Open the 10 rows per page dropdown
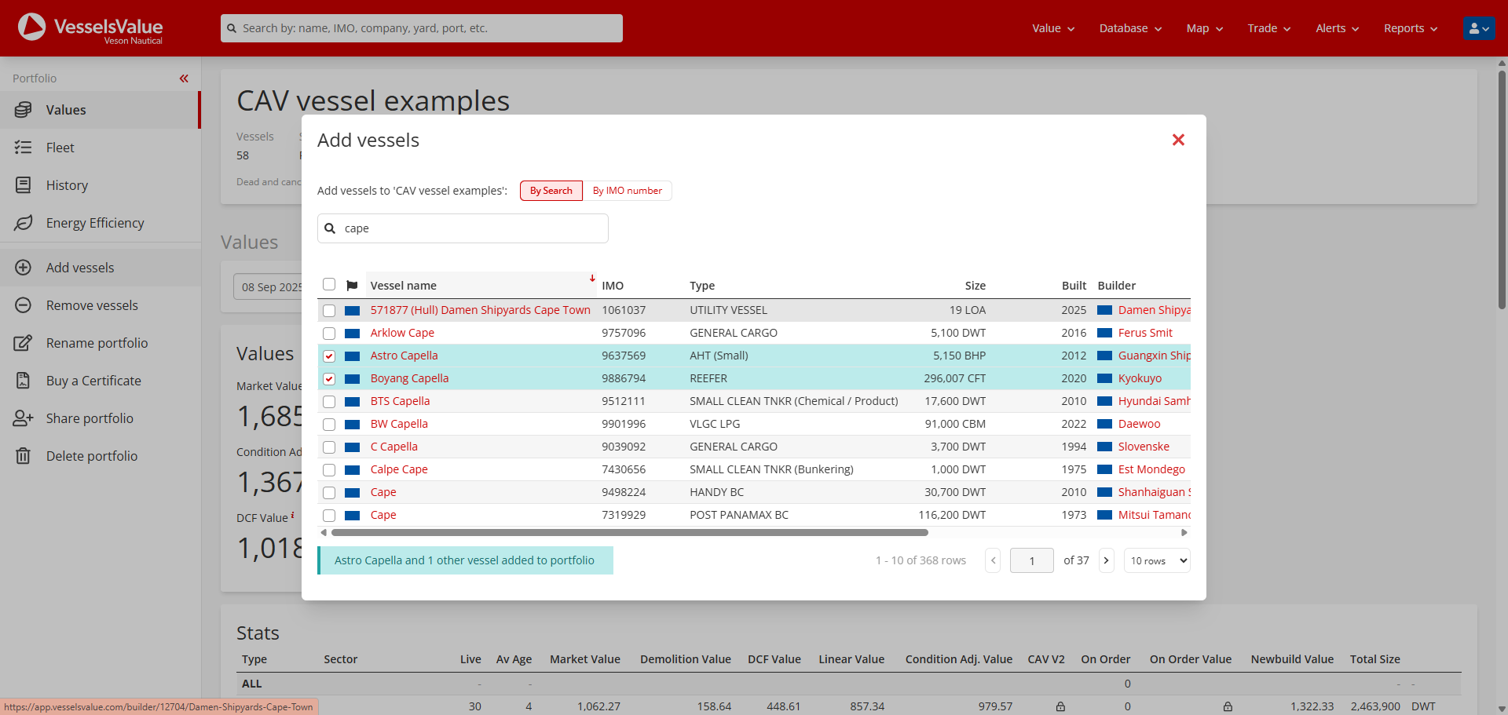1508x715 pixels. coord(1157,560)
